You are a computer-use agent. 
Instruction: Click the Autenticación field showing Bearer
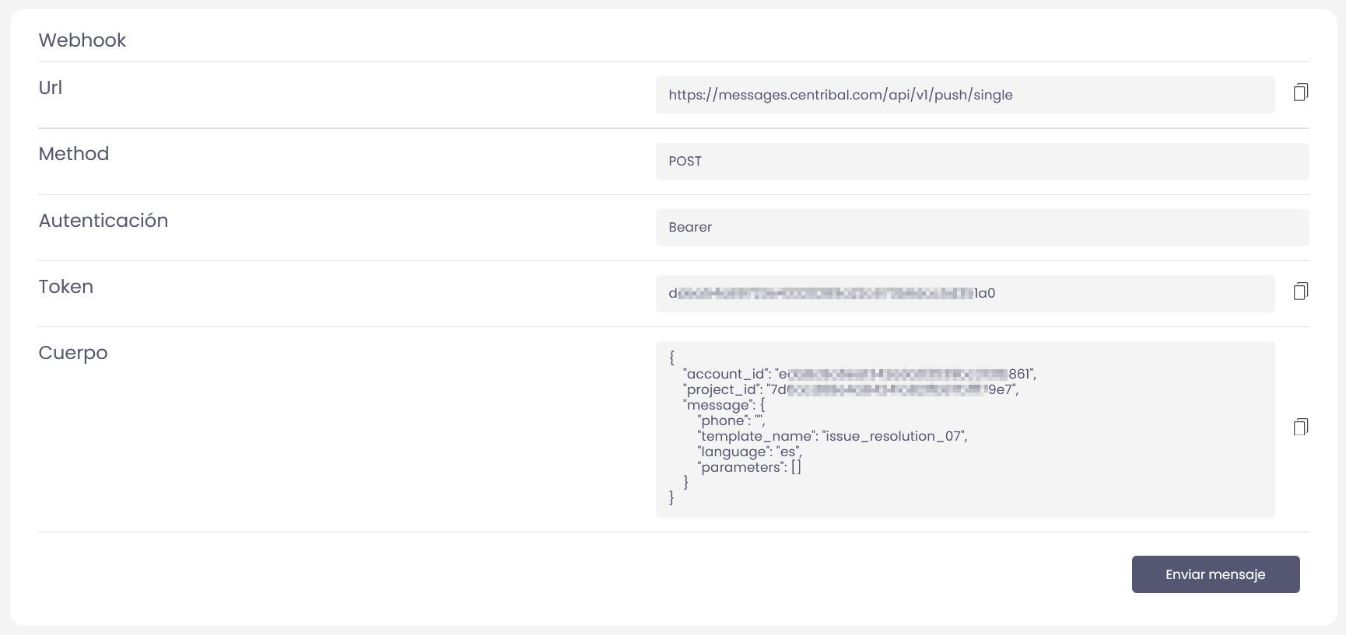tap(982, 228)
